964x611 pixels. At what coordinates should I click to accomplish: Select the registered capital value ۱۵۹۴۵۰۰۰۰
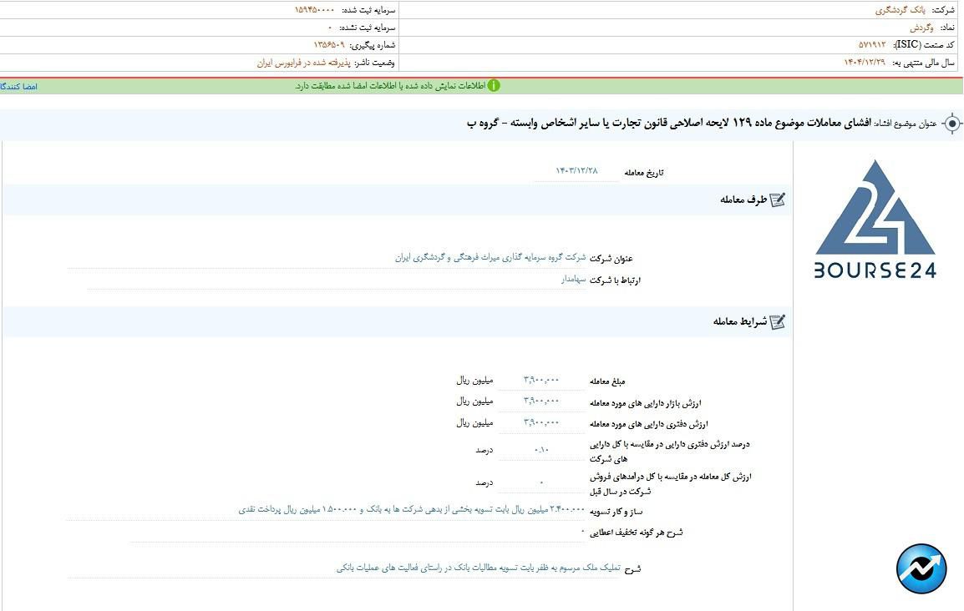pyautogui.click(x=314, y=11)
